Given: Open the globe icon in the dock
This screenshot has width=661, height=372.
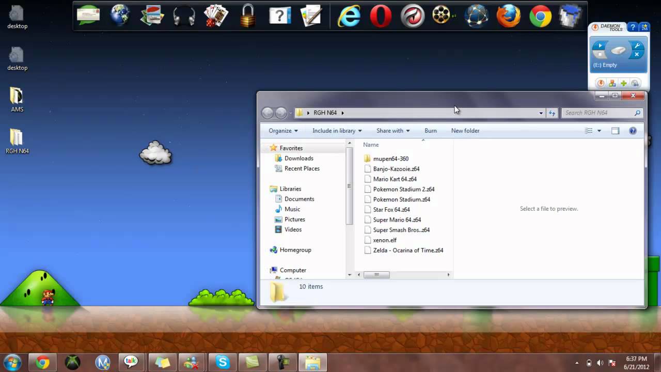Looking at the screenshot, I should 120,16.
